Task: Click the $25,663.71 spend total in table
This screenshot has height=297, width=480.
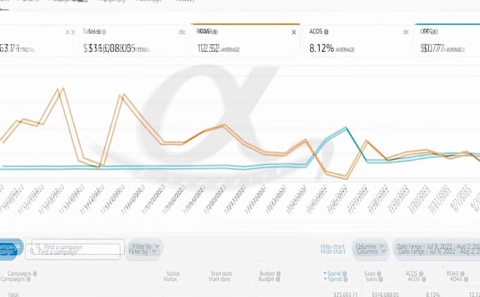Action: click(345, 295)
